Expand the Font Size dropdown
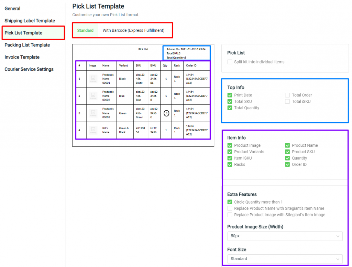This screenshot has width=352, height=267. 285,259
